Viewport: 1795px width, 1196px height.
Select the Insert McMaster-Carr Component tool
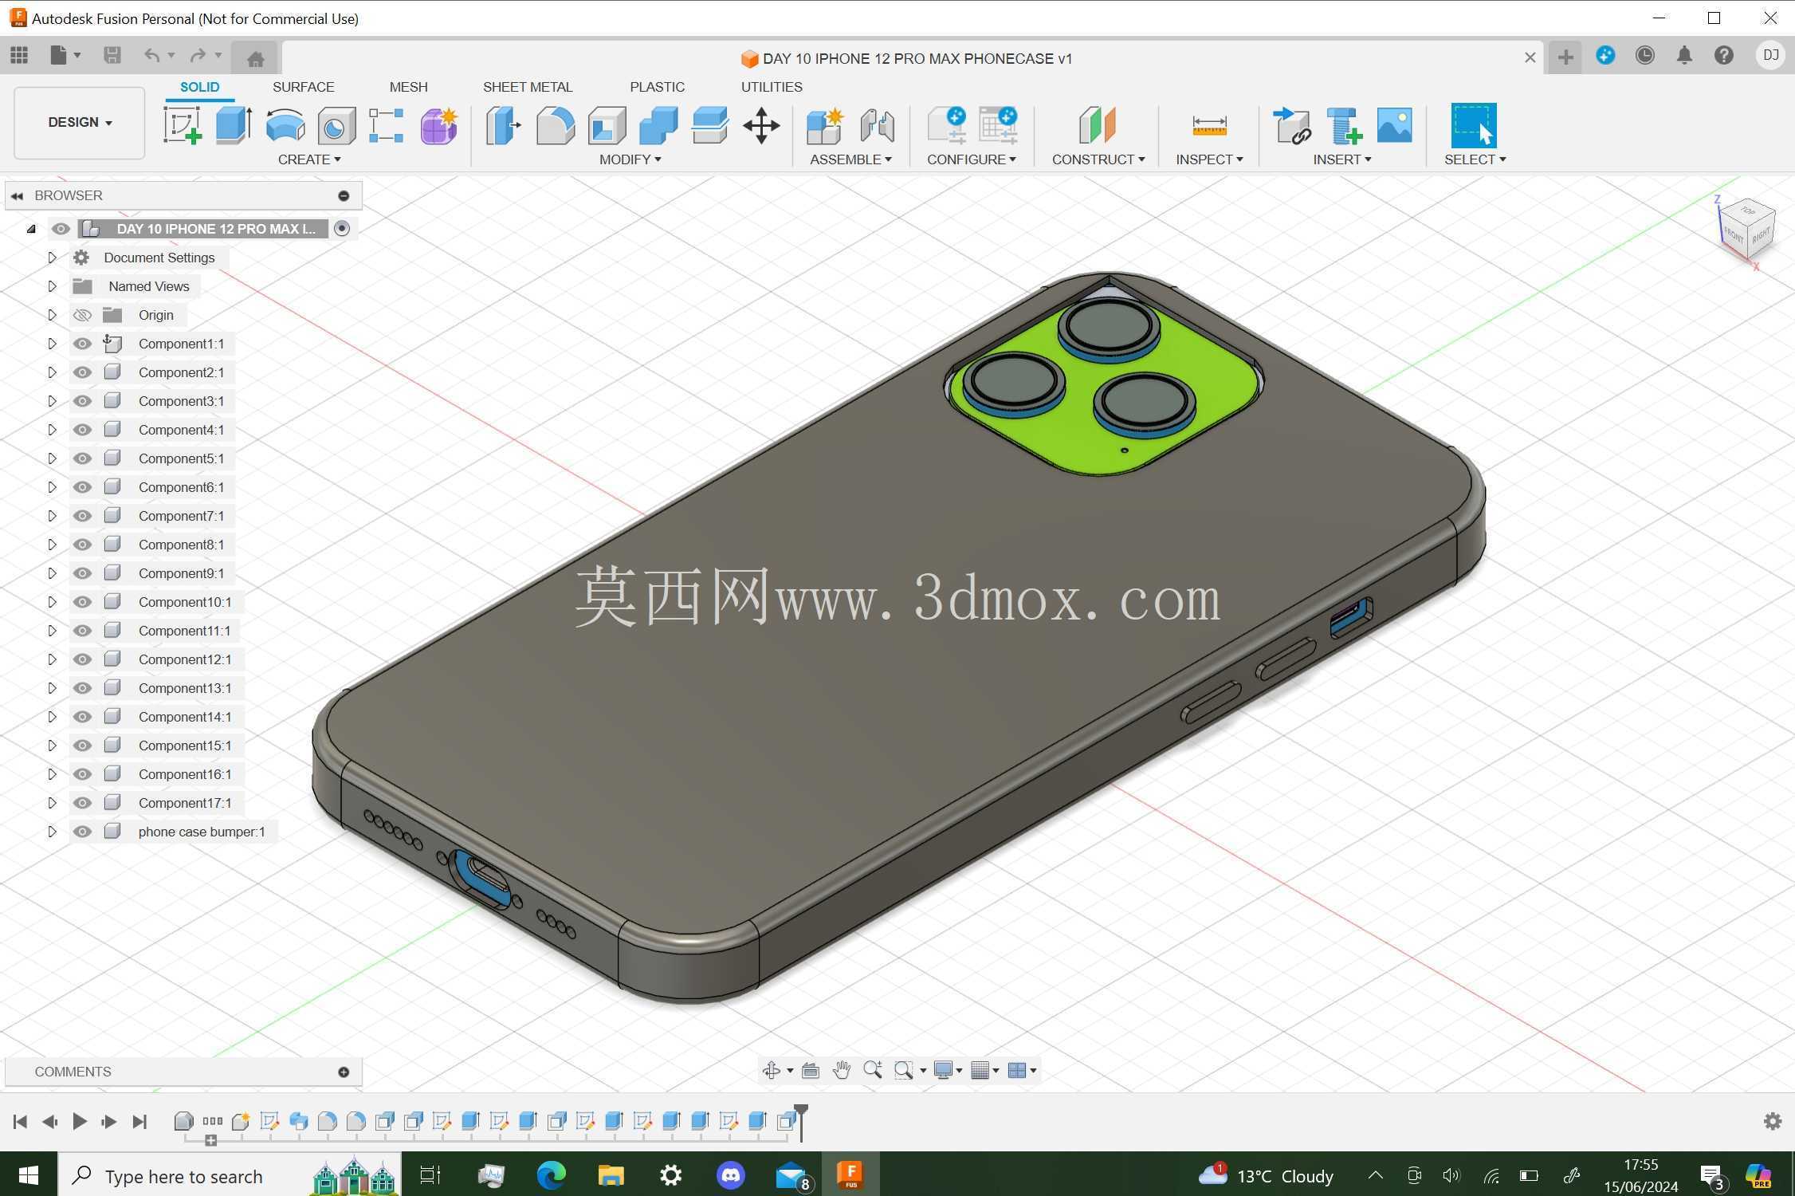[x=1344, y=125]
